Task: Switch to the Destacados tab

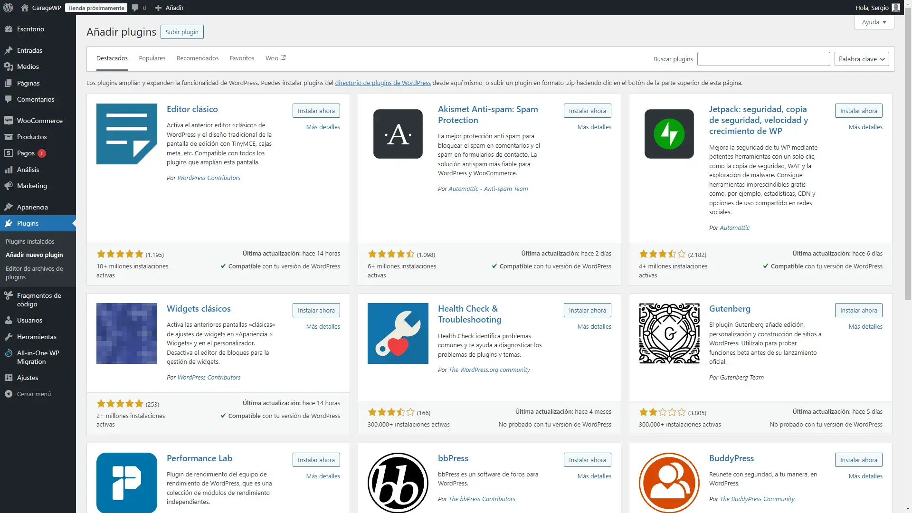Action: (112, 58)
